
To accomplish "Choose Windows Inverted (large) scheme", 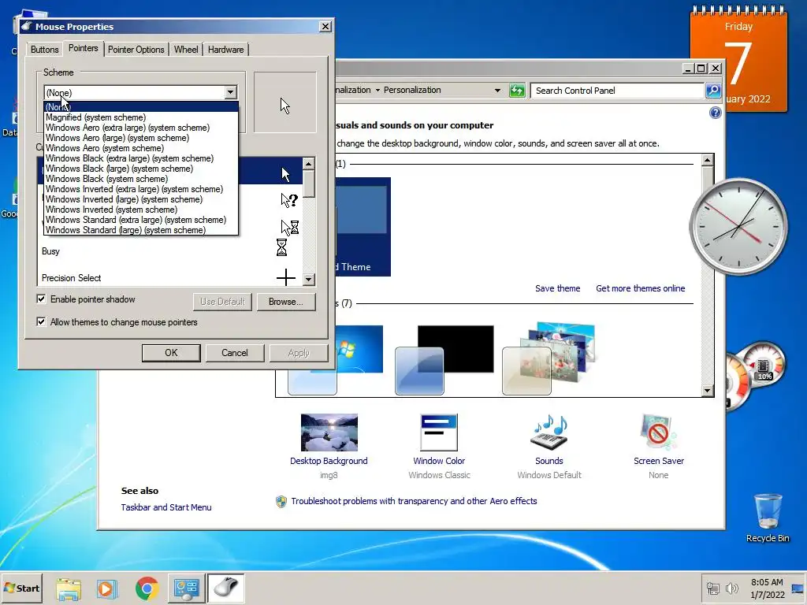I will click(x=140, y=199).
